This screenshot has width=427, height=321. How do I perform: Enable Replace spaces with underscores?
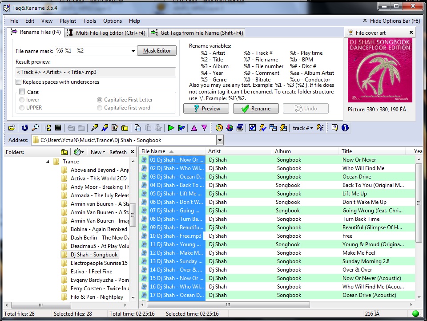click(x=18, y=82)
